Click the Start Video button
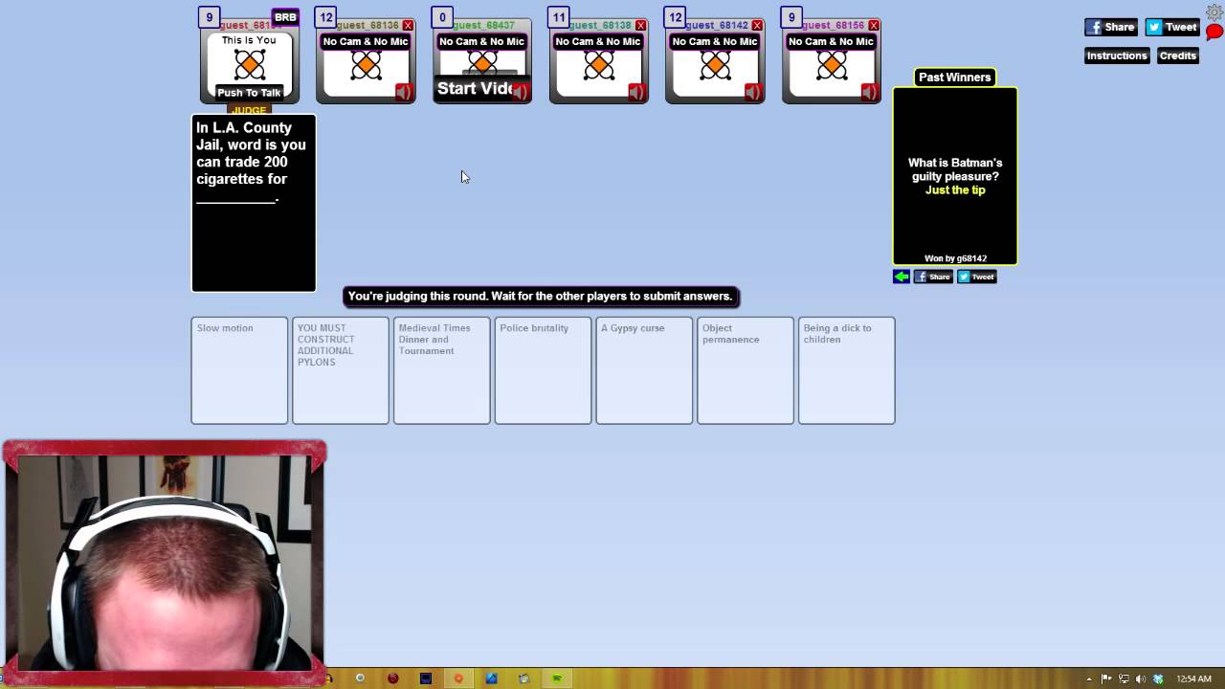Screen dimensions: 1225x689 pyautogui.click(x=476, y=88)
